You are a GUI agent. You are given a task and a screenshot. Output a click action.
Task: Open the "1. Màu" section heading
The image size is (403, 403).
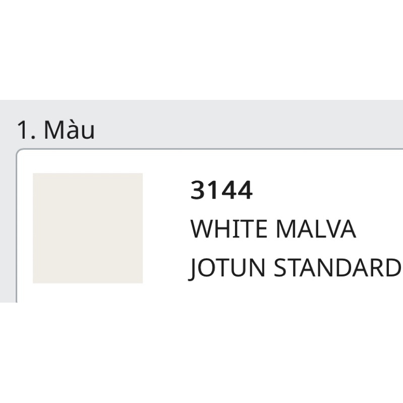point(55,130)
